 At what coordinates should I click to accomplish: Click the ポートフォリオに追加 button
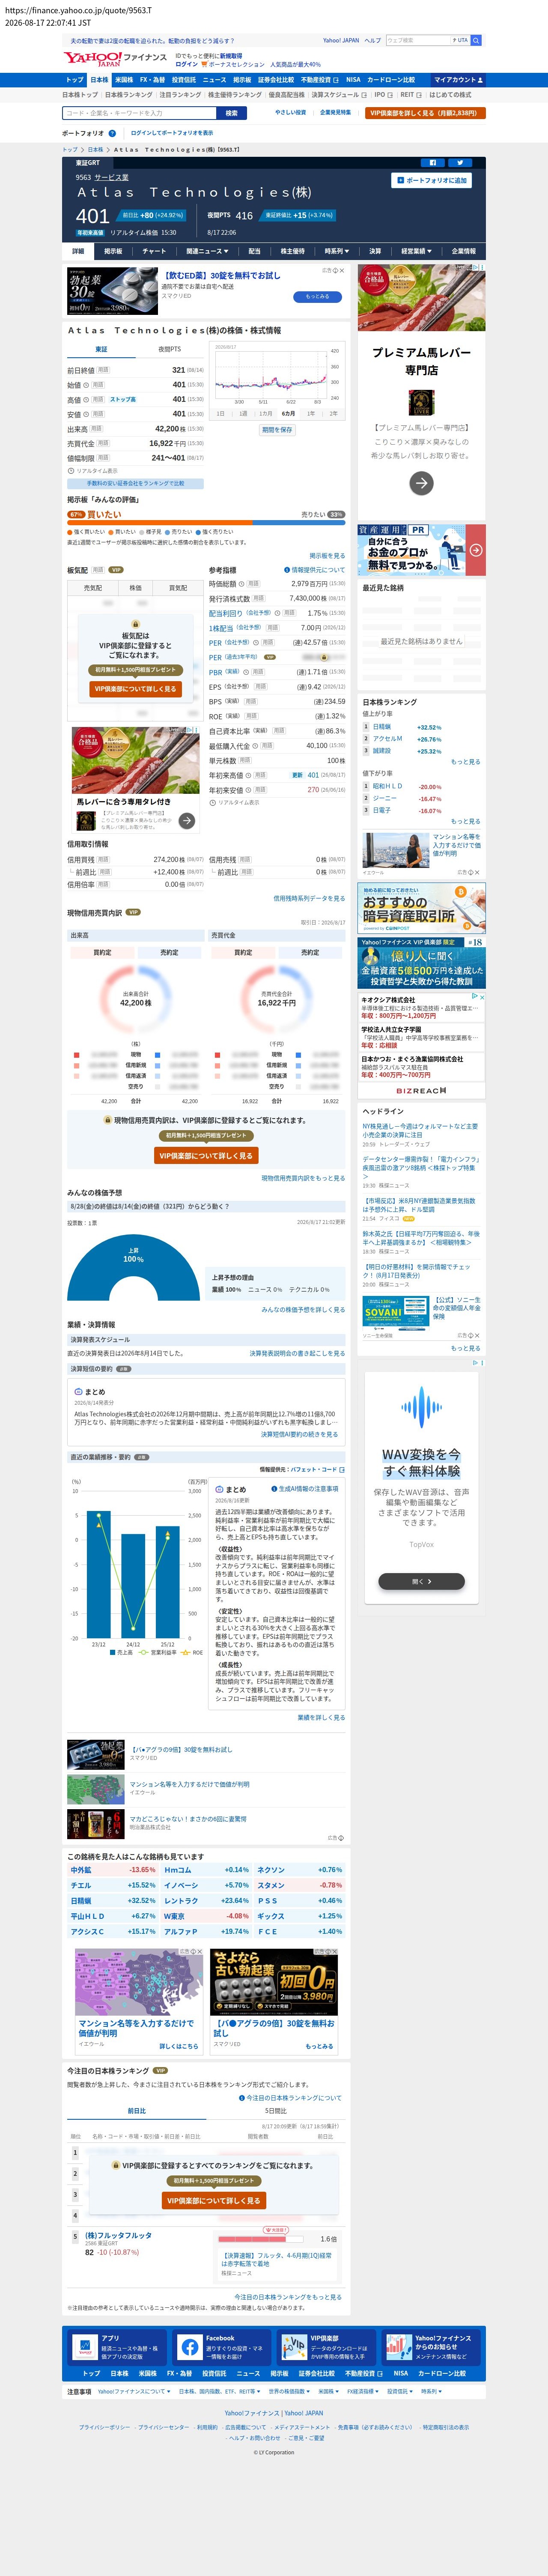[432, 180]
